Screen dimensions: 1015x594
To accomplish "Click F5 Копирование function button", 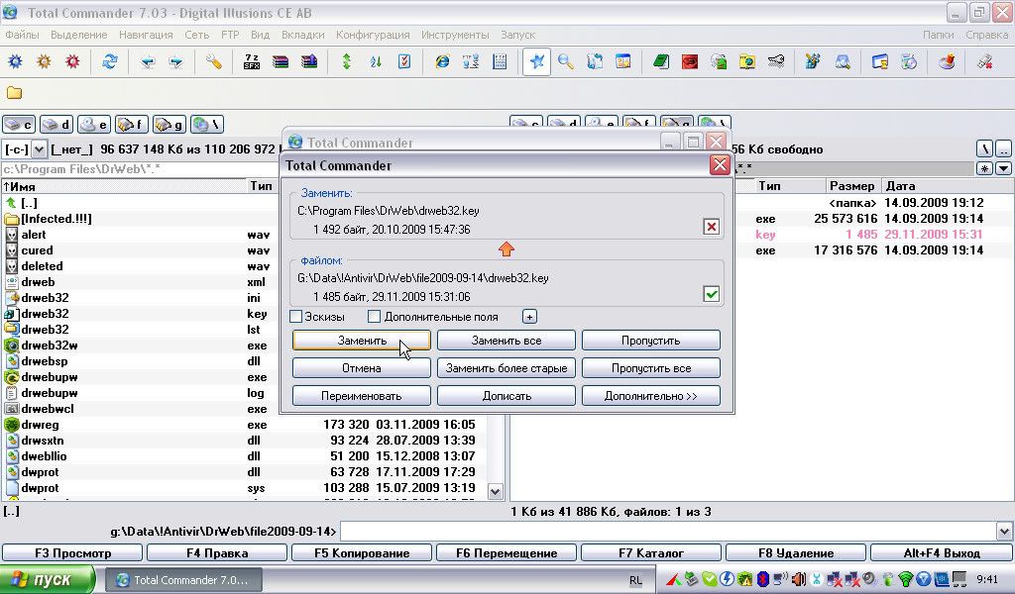I will coord(362,553).
